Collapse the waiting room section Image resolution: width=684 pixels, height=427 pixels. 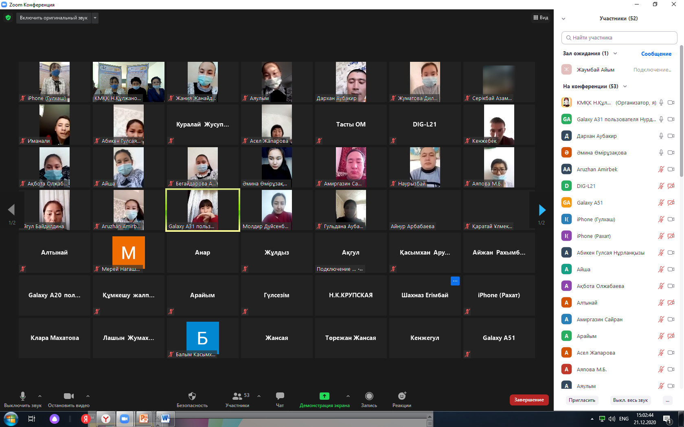615,53
